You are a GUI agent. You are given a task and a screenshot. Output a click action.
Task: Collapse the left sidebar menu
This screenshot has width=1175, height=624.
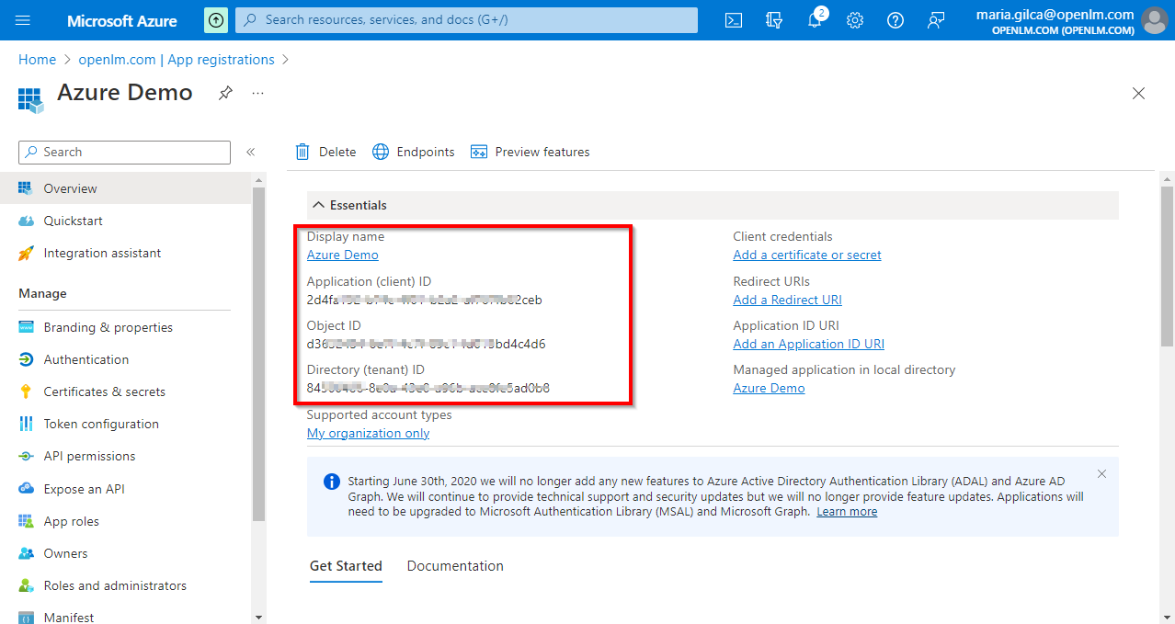click(x=250, y=153)
